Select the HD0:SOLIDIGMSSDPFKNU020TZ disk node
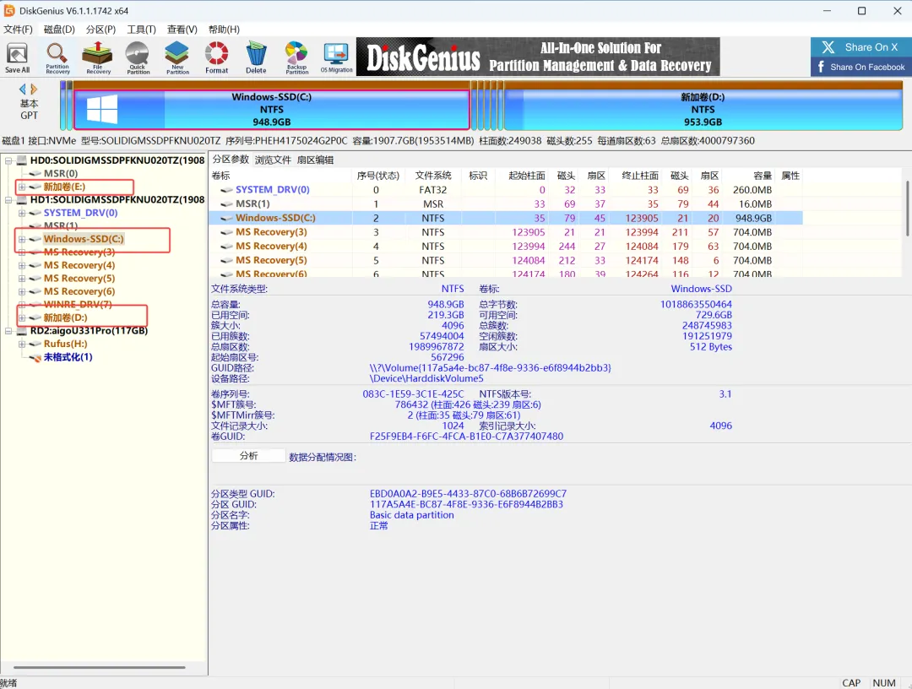 [117, 160]
